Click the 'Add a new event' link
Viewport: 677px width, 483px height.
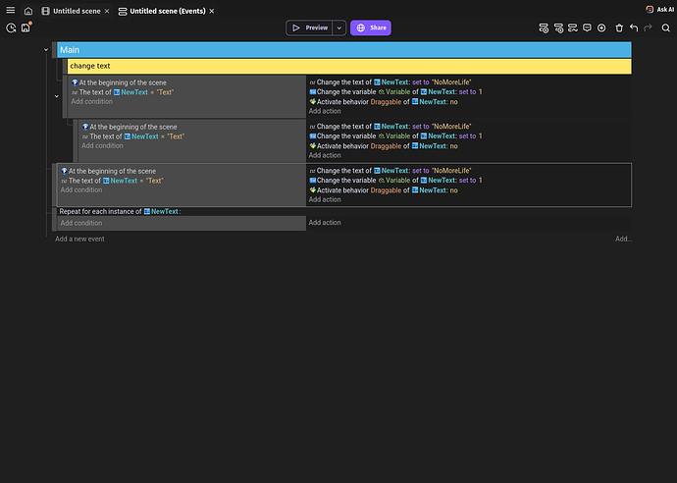tap(79, 239)
